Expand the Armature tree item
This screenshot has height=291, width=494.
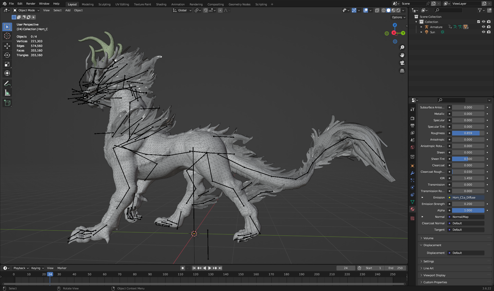(422, 27)
